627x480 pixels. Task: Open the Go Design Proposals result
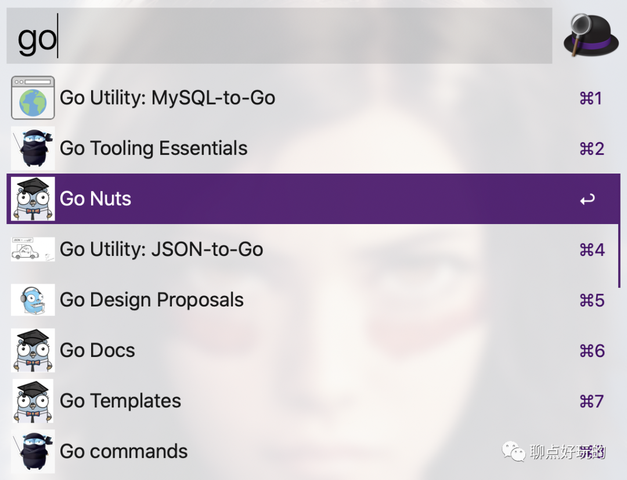[x=313, y=299]
